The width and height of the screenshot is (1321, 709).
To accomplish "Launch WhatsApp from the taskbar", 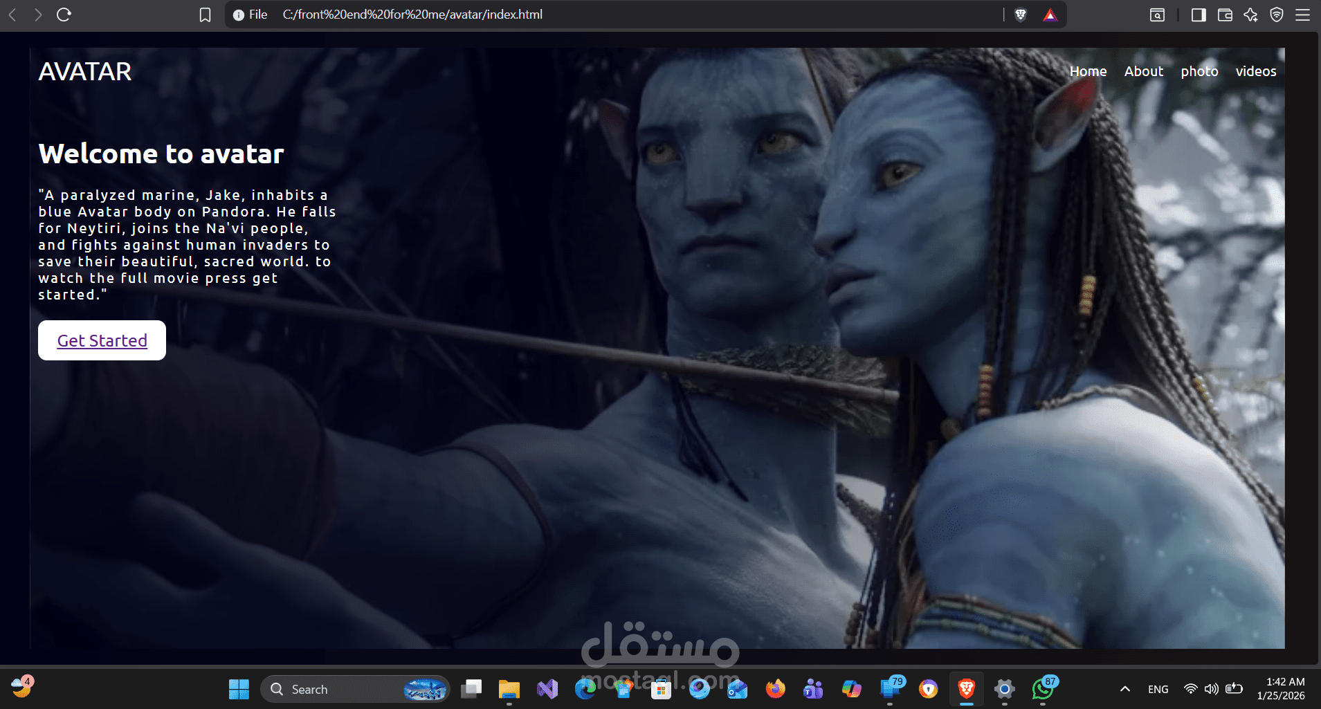I will [x=1041, y=689].
